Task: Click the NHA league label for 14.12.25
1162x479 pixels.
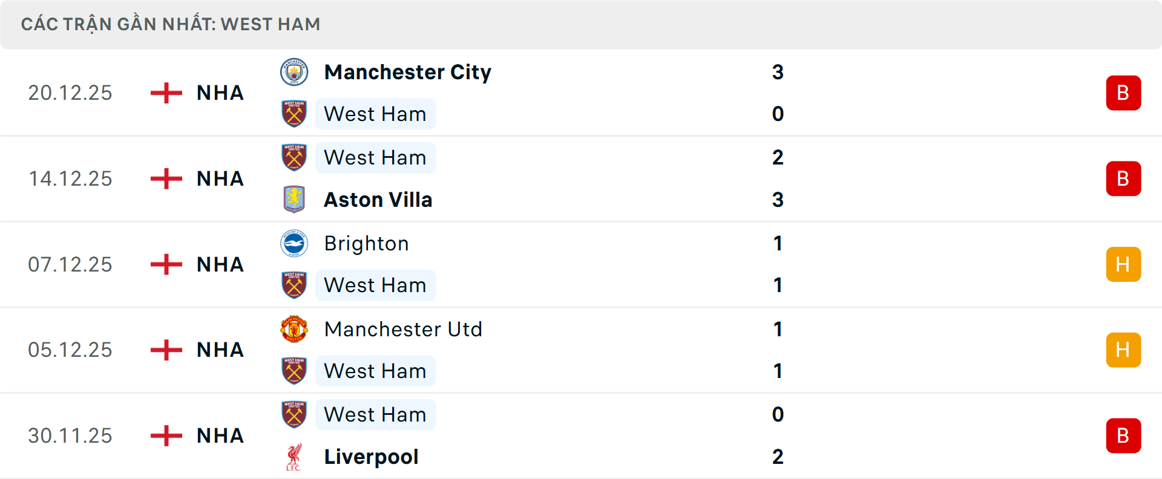Action: click(219, 178)
